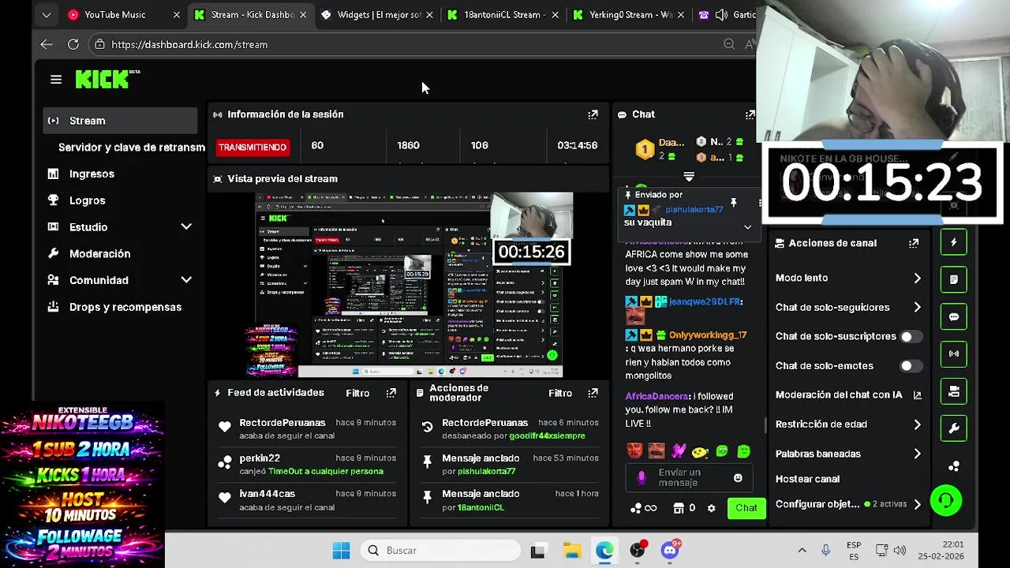This screenshot has height=568, width=1010.
Task: Open browser tab list dropdown
Action: point(47,14)
